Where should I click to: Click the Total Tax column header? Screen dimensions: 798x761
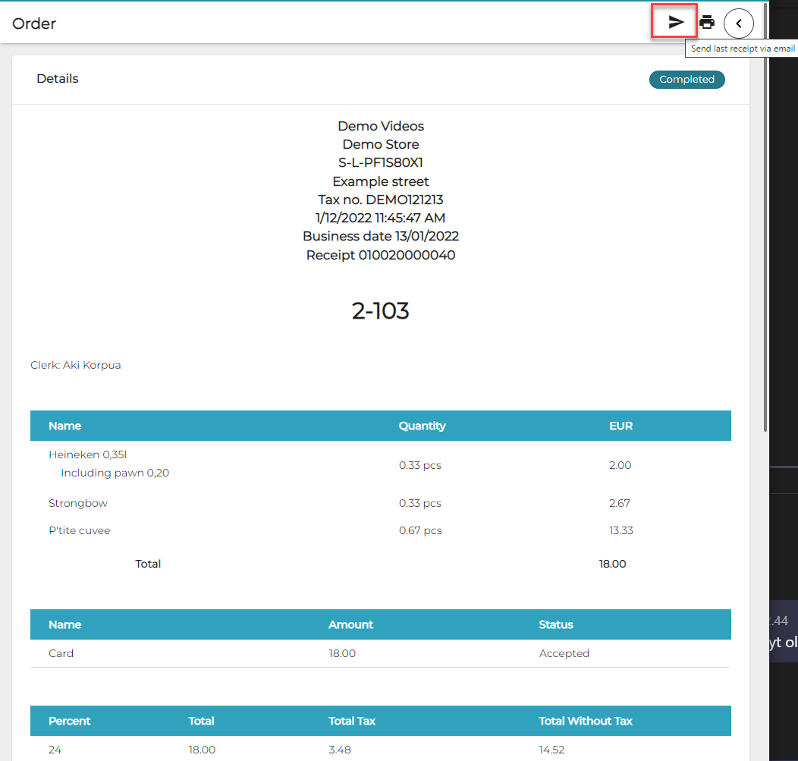(x=352, y=721)
